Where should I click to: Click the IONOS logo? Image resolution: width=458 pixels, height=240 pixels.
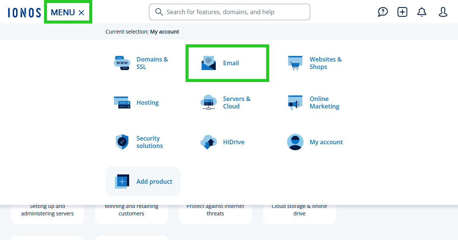point(24,12)
